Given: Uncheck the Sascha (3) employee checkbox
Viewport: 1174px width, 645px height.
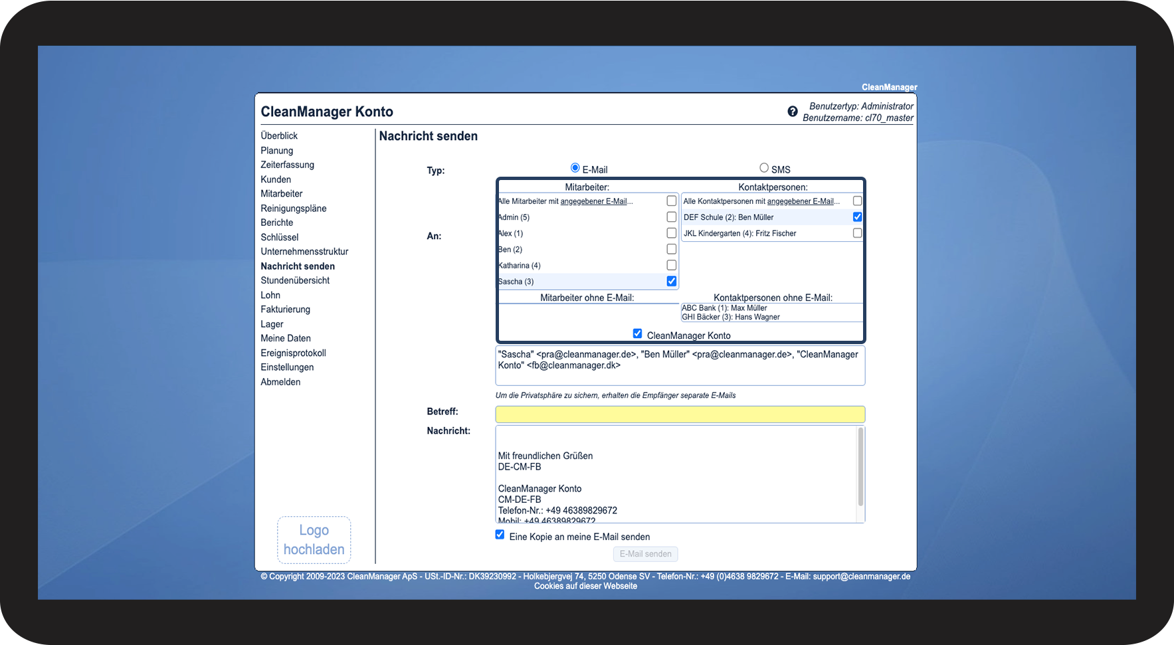Looking at the screenshot, I should (x=672, y=281).
